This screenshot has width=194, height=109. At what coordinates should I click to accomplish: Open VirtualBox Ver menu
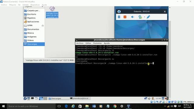pyautogui.click(x=19, y=5)
